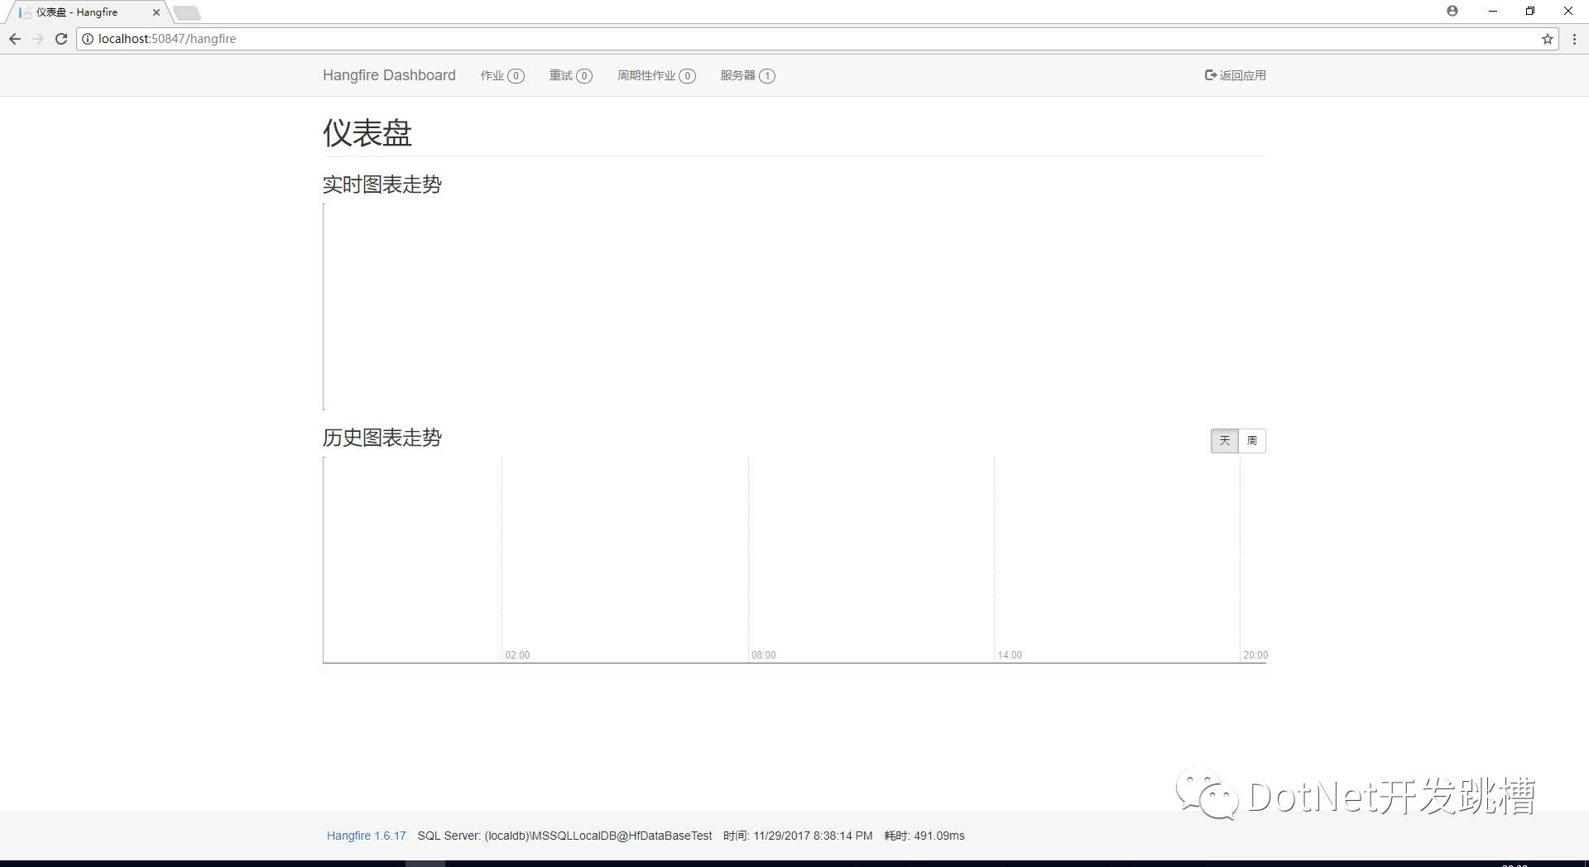Screen dimensions: 1589x867
Task: Open Hangfire Dashboard home link
Action: pos(389,75)
